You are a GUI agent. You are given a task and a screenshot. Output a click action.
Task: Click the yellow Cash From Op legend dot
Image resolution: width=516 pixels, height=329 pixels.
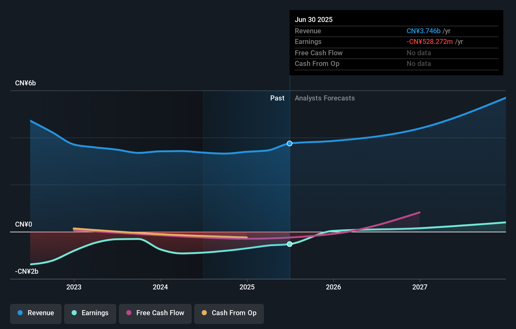tap(204, 313)
